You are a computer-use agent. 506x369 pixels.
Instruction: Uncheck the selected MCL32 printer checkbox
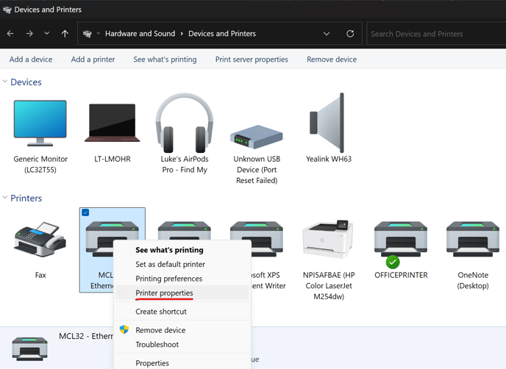[x=85, y=213]
